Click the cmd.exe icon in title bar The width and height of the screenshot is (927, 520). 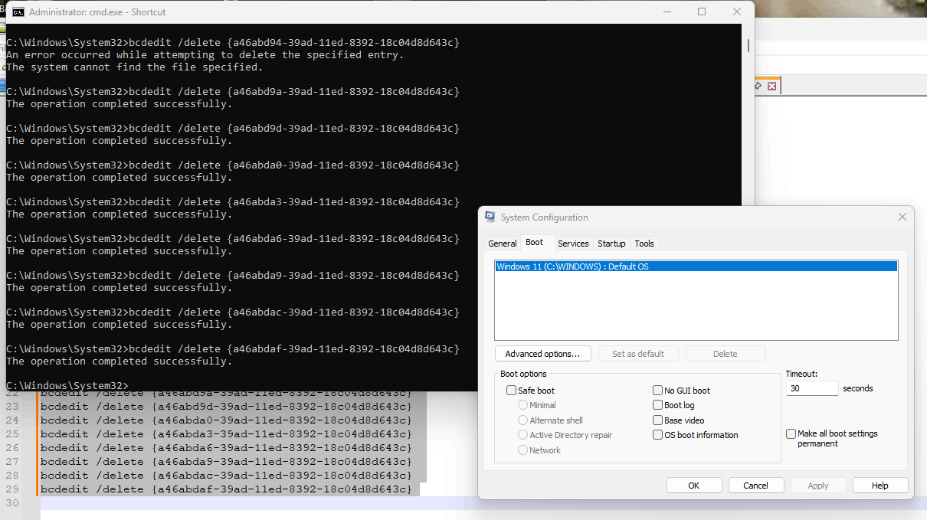(18, 11)
